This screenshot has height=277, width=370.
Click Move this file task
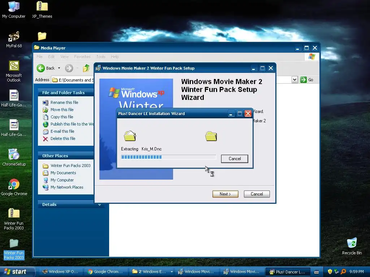tap(62, 110)
